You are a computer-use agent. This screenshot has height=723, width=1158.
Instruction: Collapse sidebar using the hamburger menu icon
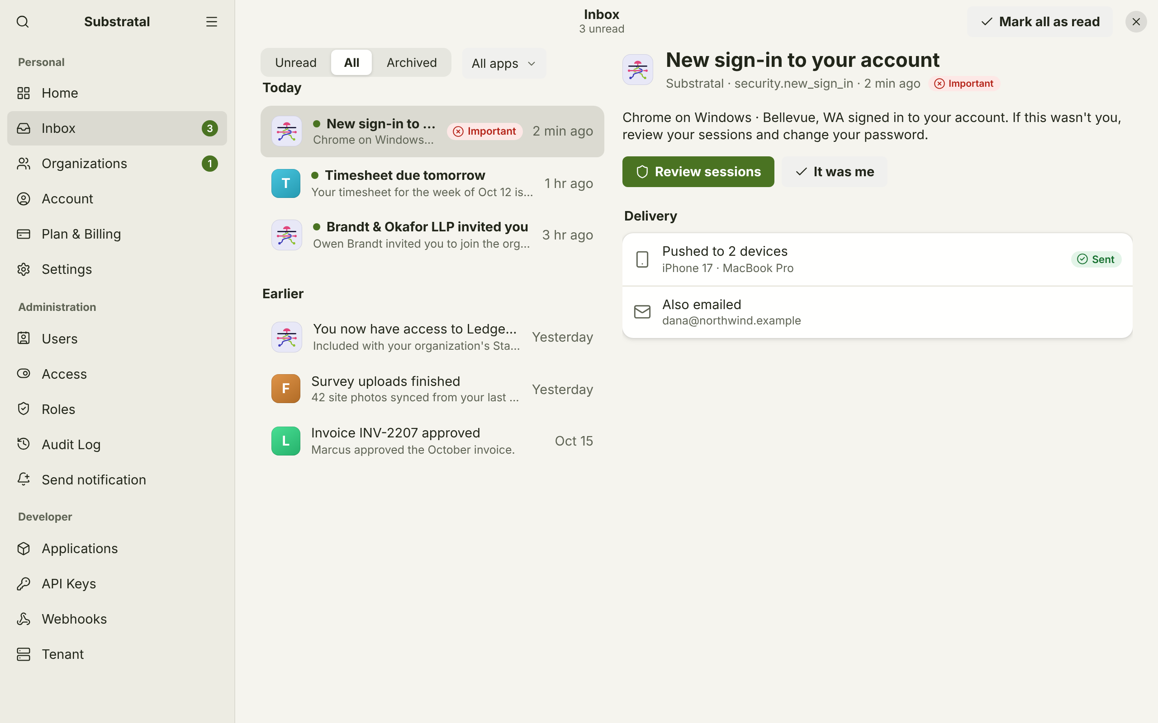212,22
